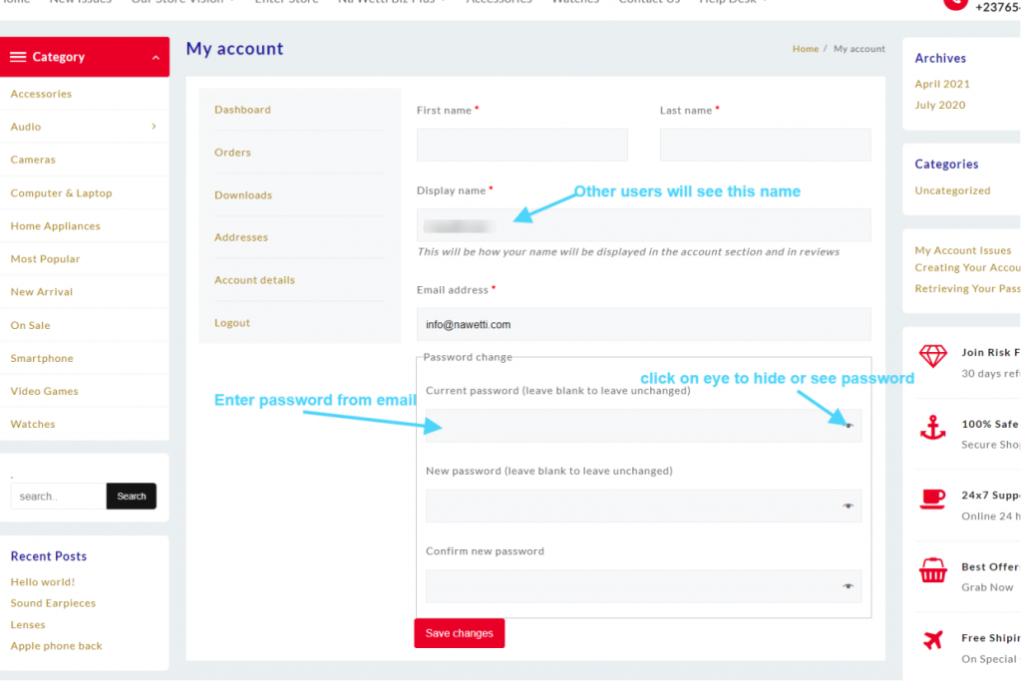
Task: Open the April 2021 archive
Action: click(x=941, y=84)
